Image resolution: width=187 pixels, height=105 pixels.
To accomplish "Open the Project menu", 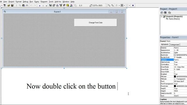I will 11,2.
